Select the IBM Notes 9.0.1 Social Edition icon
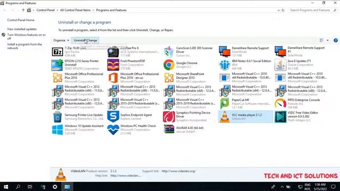340x191 pixels. click(x=224, y=65)
